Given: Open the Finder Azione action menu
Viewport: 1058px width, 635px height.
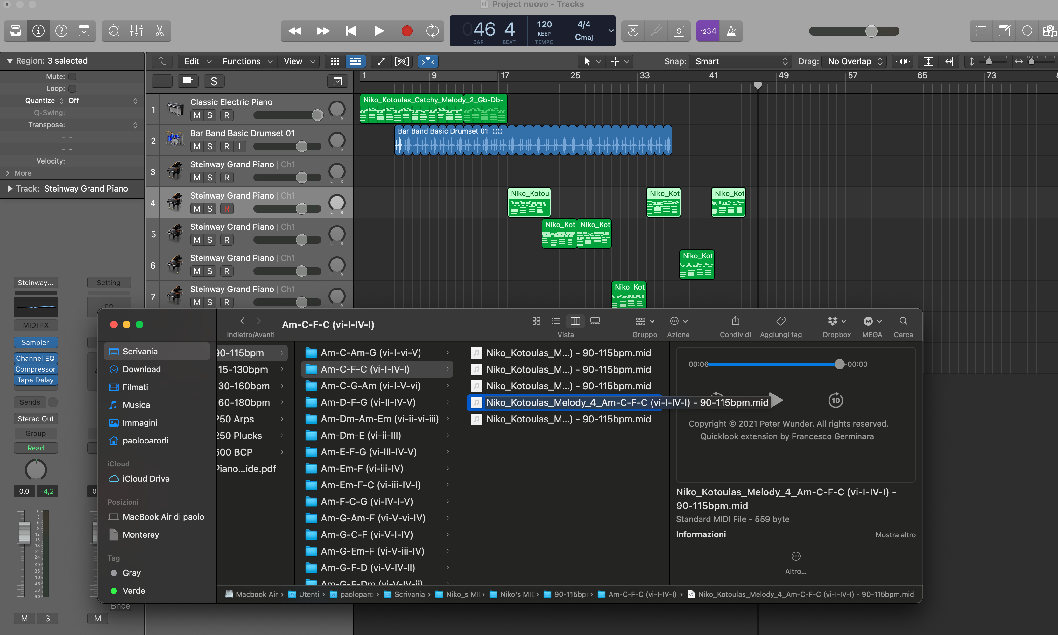Looking at the screenshot, I should [678, 321].
